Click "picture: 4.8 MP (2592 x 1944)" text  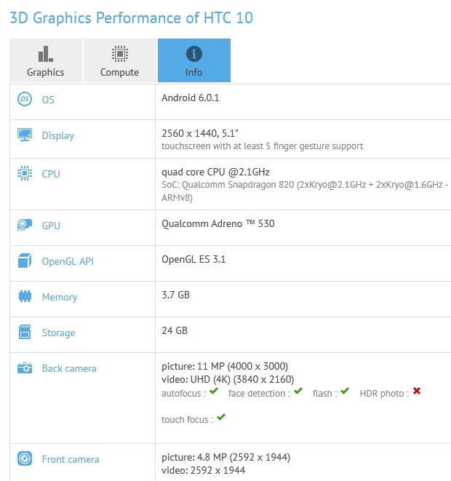(225, 458)
